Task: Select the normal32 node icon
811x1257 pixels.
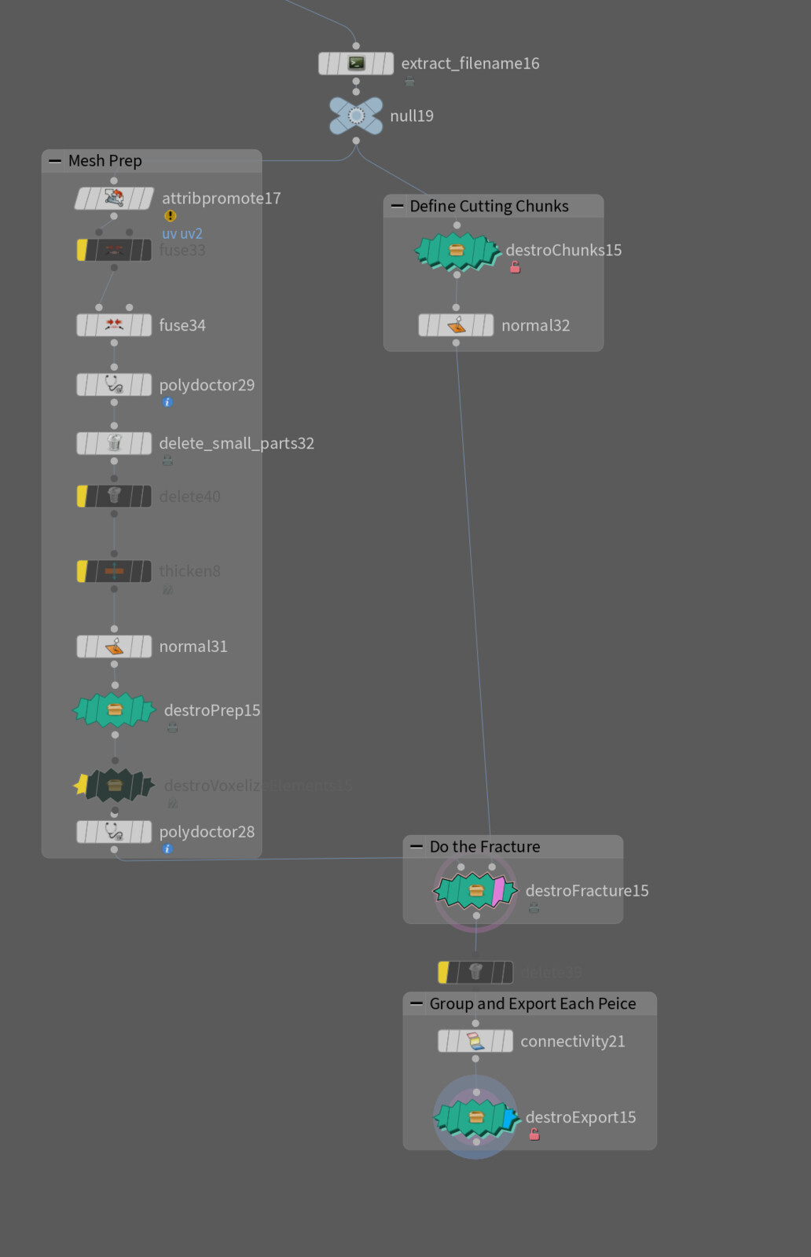Action: point(457,324)
